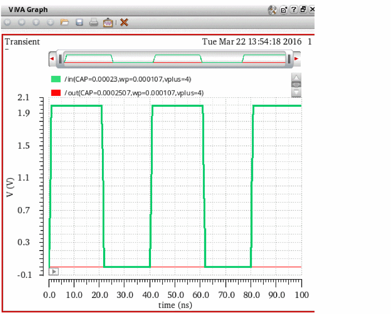
Task: Select the green /in trace swatch
Action: point(56,79)
